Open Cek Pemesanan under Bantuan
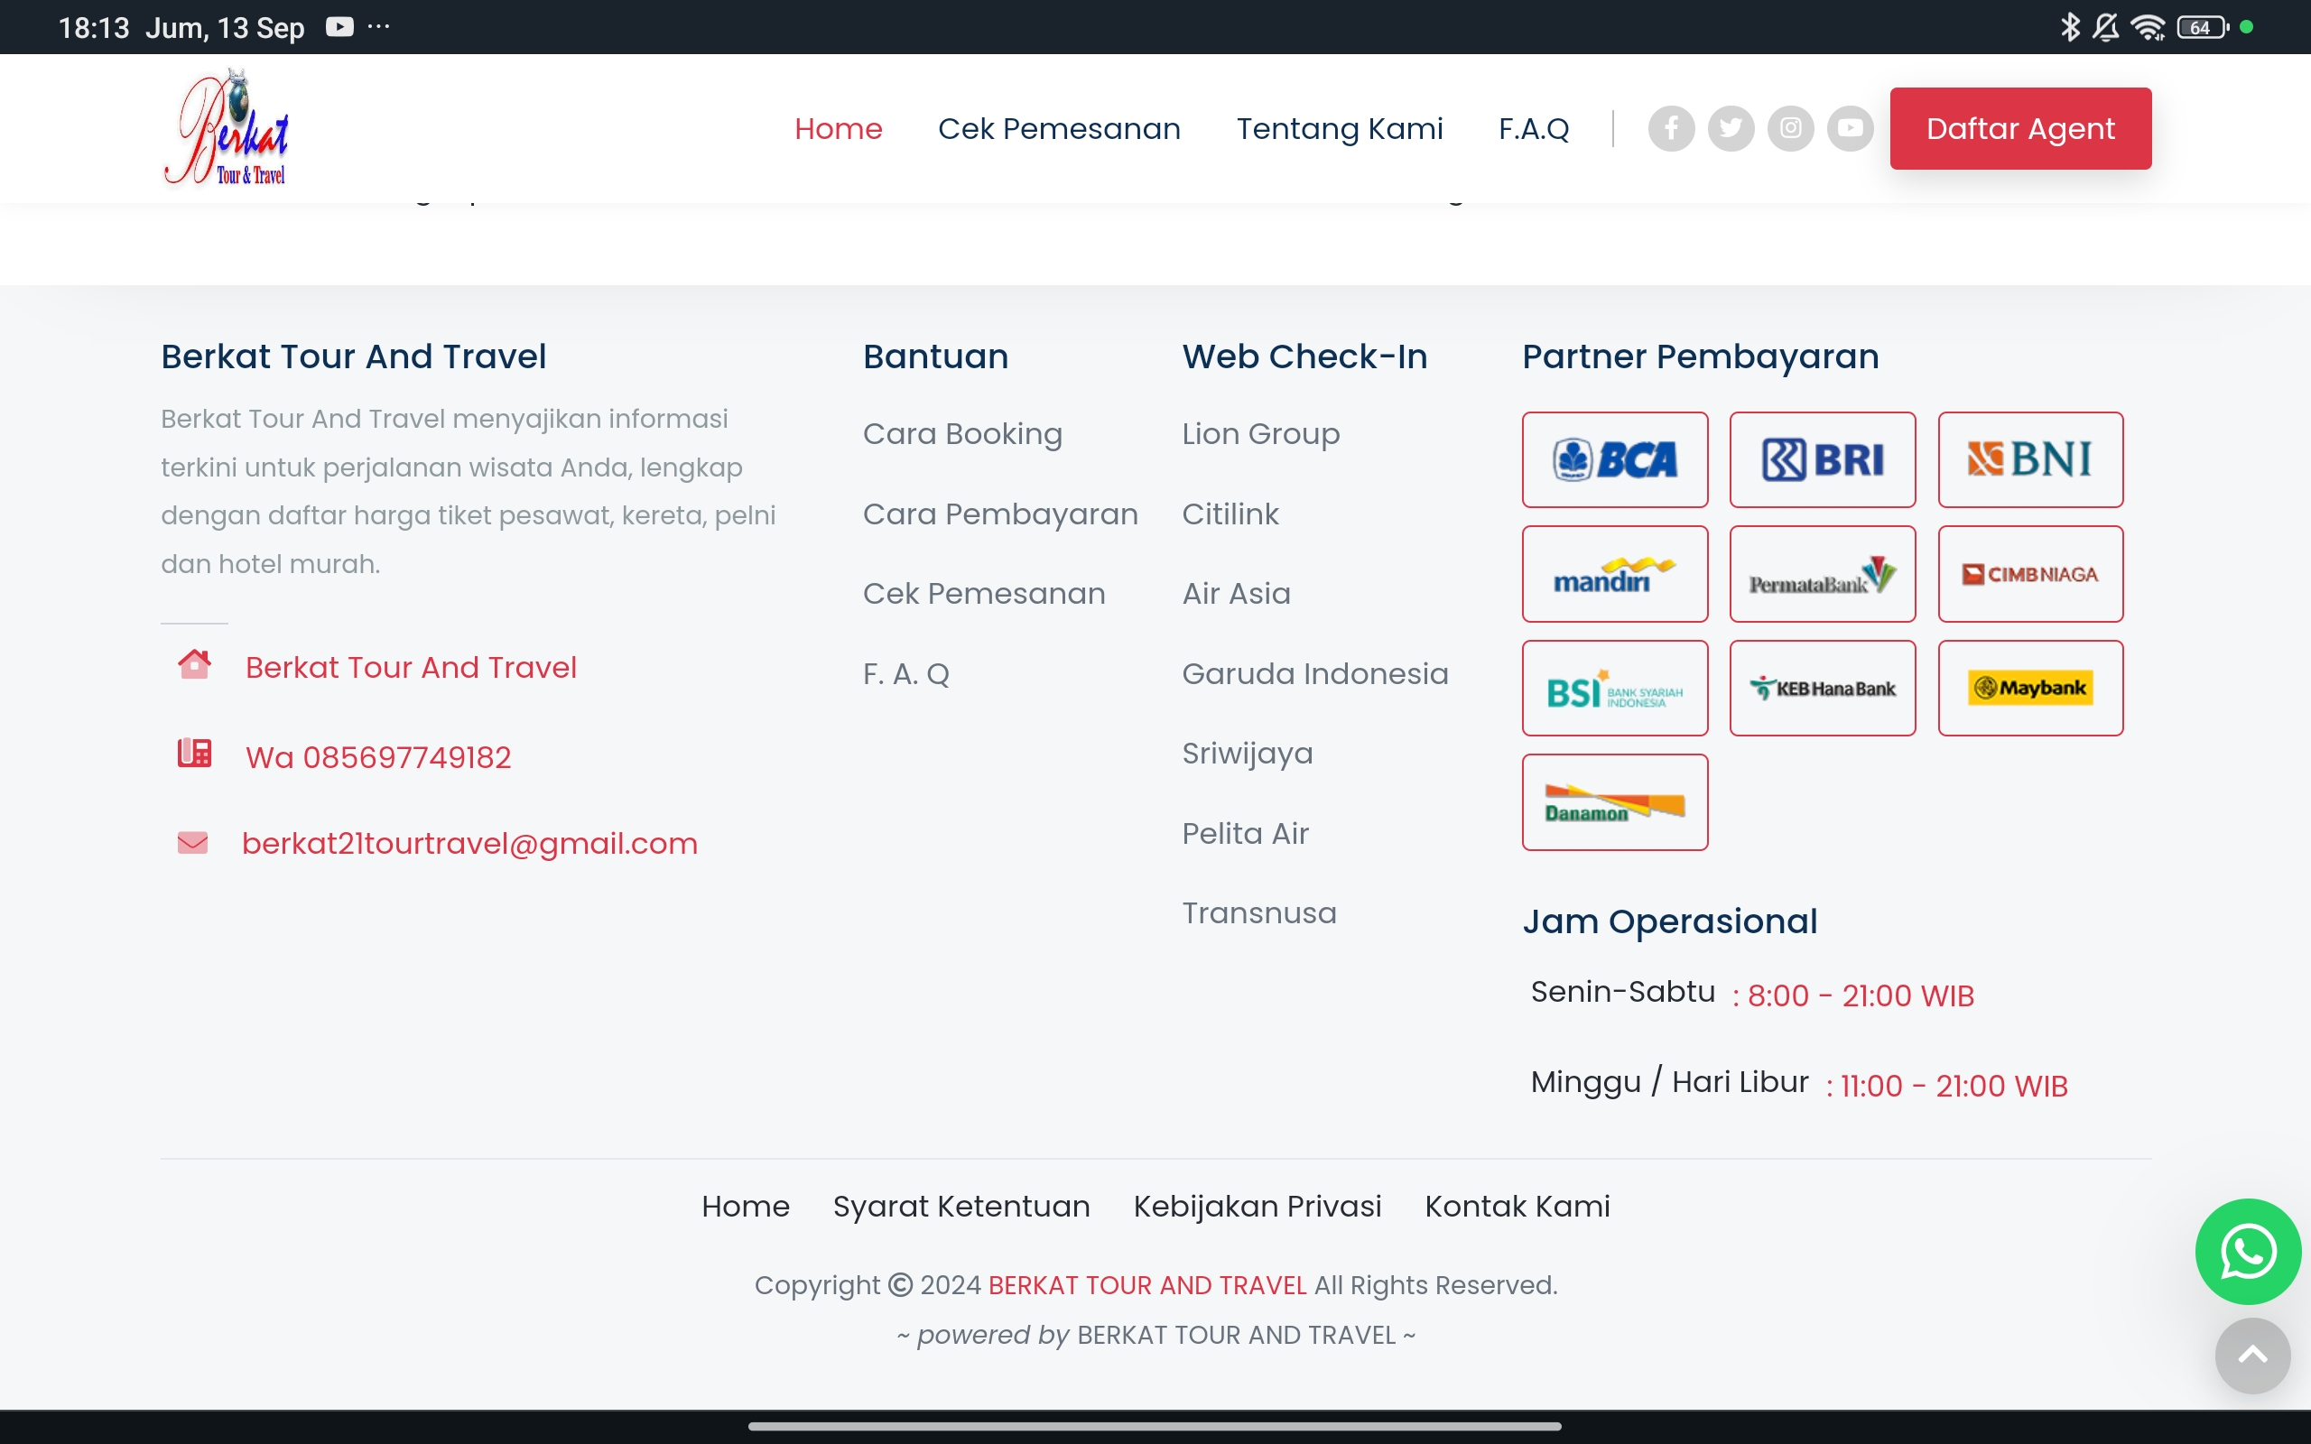 click(x=985, y=593)
